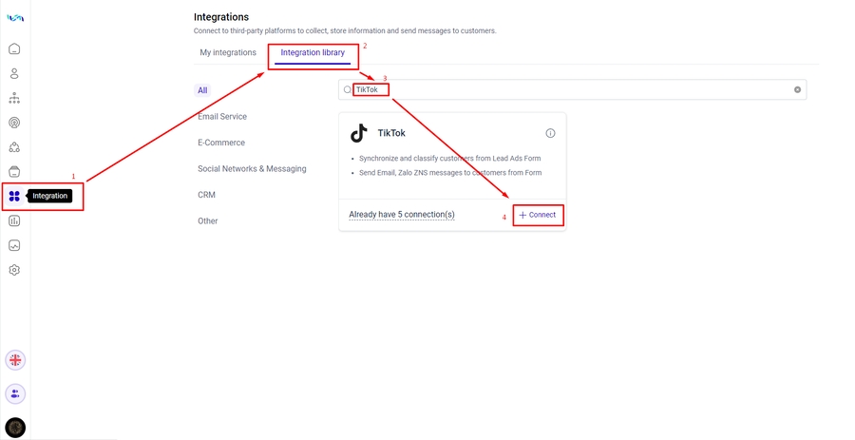
Task: Click the Connect button for TikTok
Action: (x=538, y=215)
